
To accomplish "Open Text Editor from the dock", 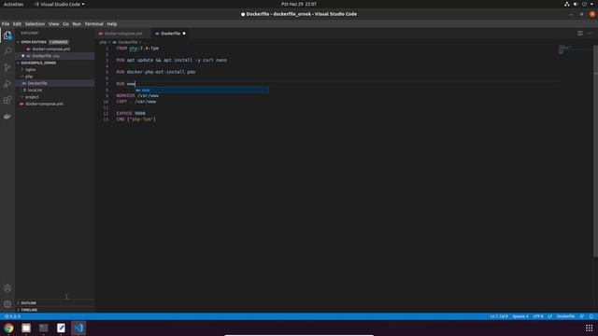I will 61,328.
